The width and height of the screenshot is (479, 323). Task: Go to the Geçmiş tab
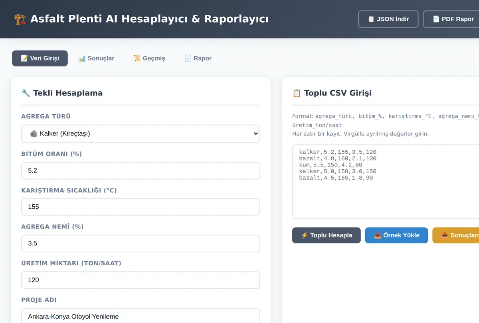(x=149, y=58)
